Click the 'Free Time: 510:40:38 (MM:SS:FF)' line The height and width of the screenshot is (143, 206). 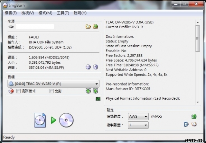[132, 65]
